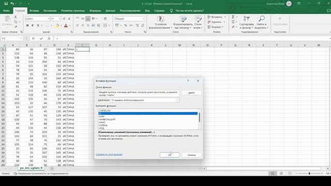
Task: Open the fill color dropdown arrow
Action: [x=61, y=25]
